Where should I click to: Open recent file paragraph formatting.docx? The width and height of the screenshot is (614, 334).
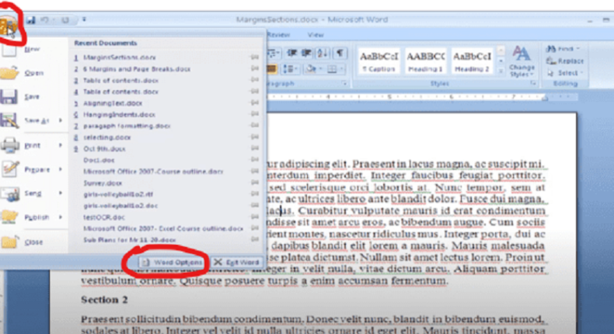127,126
